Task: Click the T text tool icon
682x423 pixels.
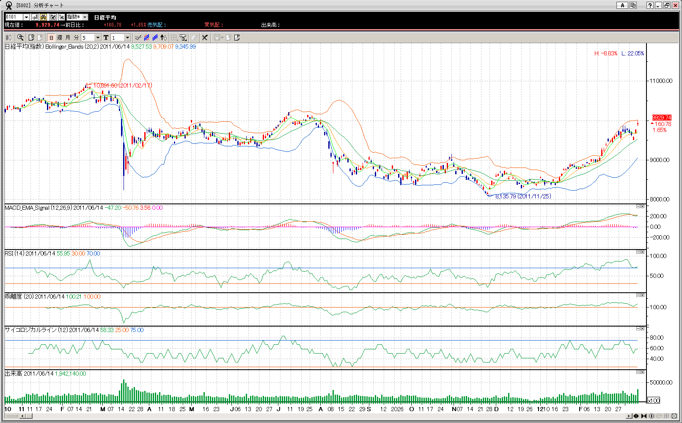Action: click(106, 38)
